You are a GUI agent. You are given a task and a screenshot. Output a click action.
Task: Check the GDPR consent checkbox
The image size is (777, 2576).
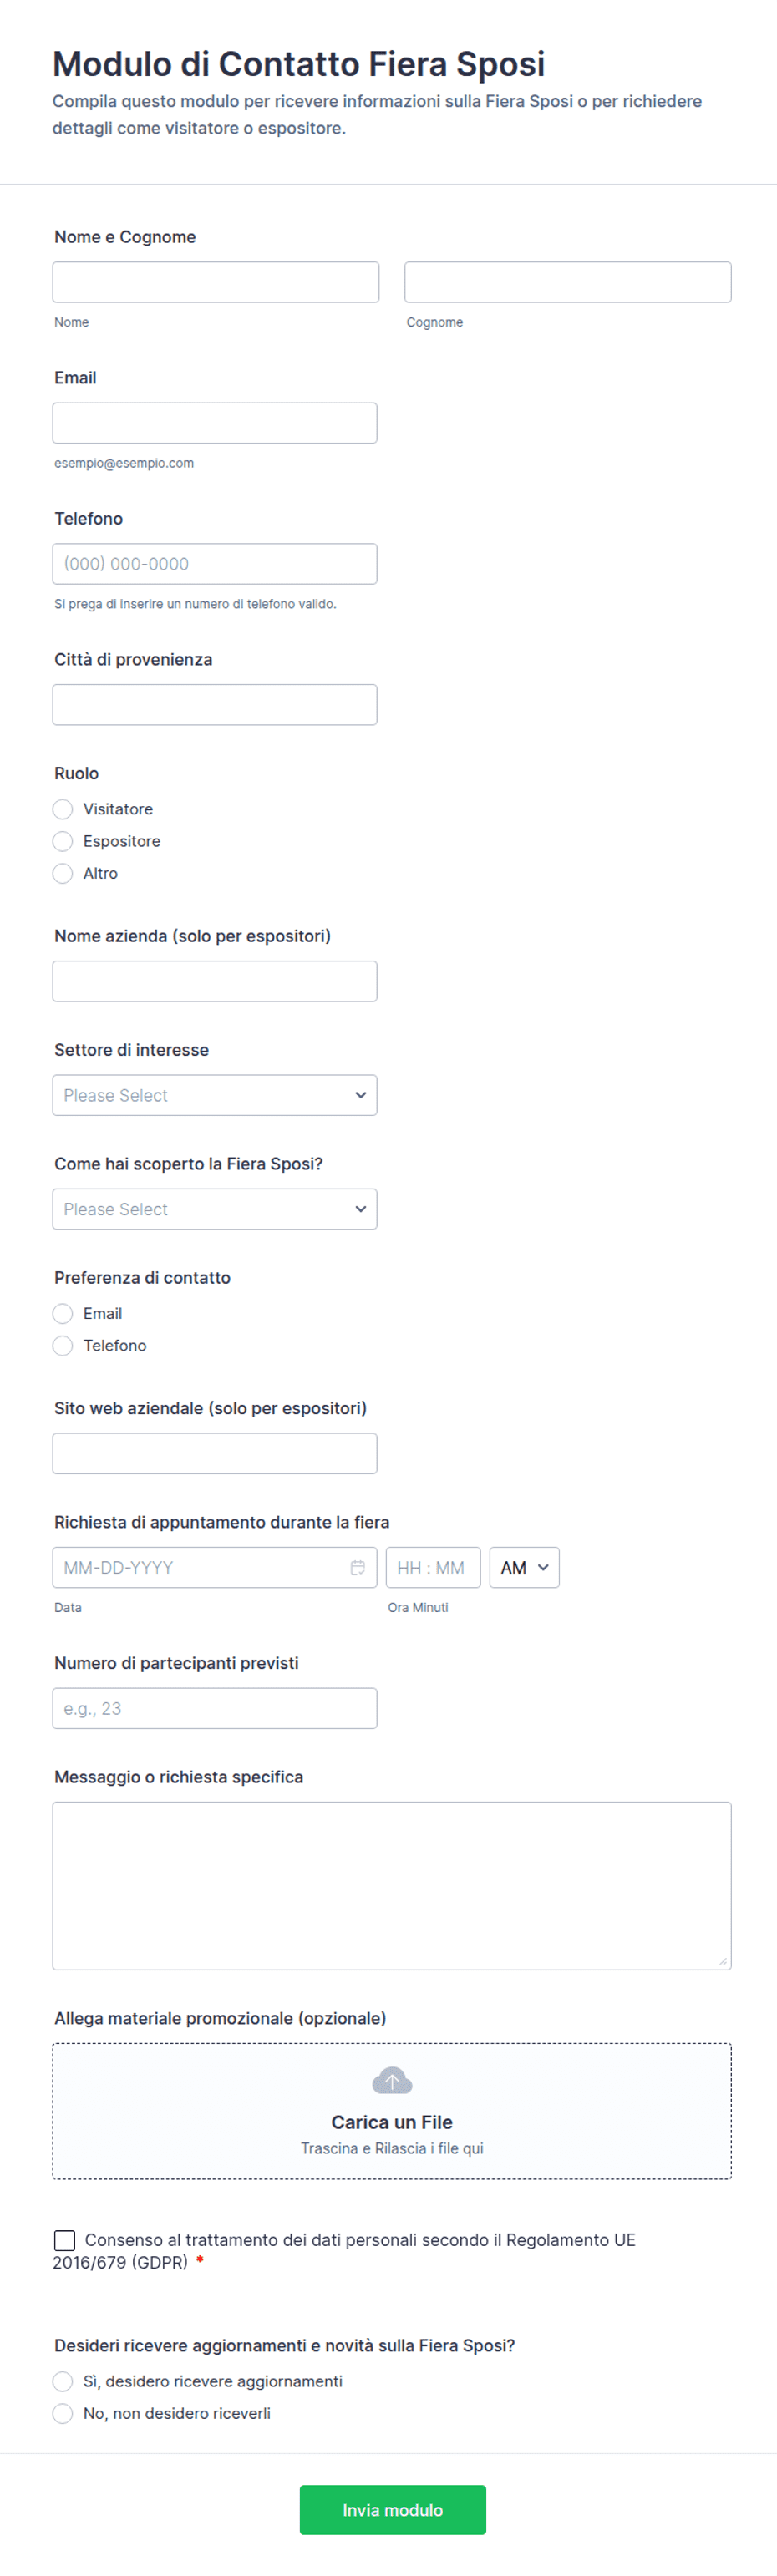click(x=64, y=2240)
